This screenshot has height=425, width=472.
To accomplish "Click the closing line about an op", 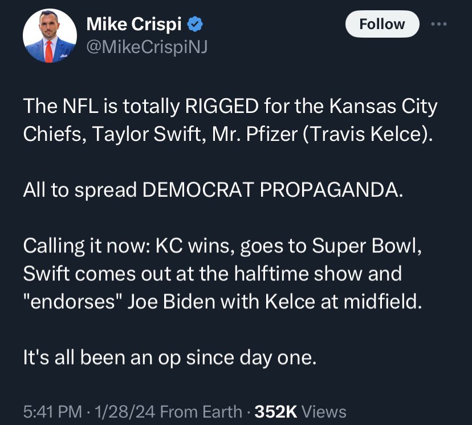I will click(x=168, y=357).
